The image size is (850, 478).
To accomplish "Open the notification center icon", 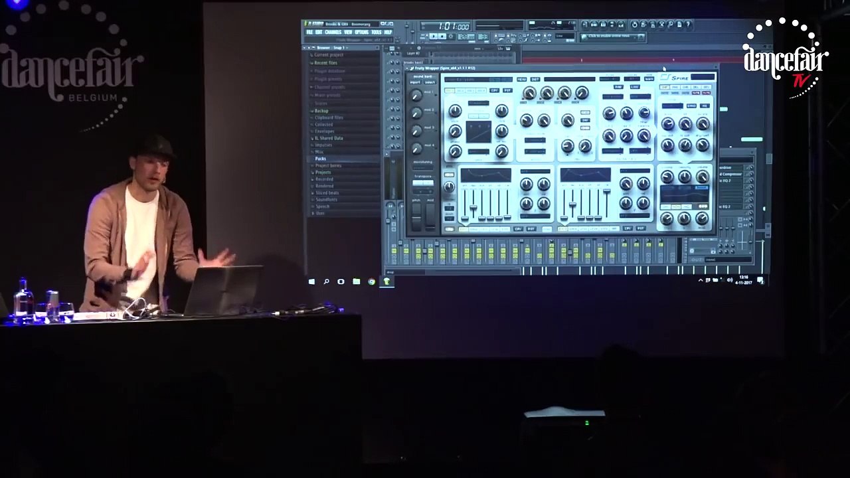I will point(760,280).
